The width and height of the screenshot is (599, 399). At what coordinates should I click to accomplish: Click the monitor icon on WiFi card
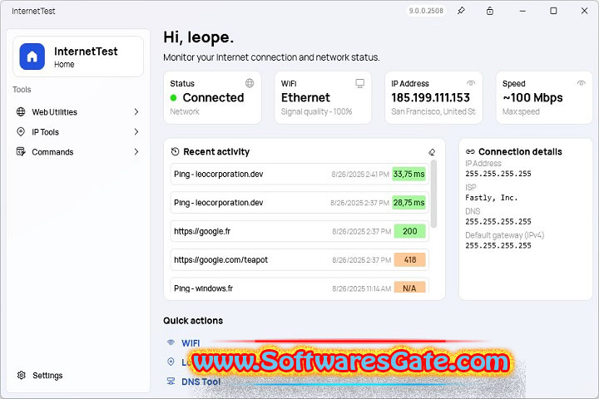(x=360, y=83)
